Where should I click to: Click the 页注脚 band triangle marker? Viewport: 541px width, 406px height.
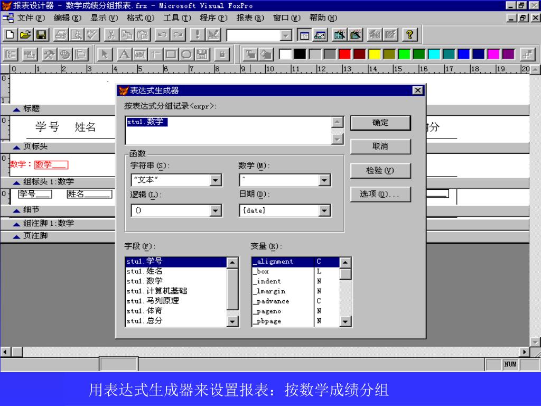click(16, 236)
